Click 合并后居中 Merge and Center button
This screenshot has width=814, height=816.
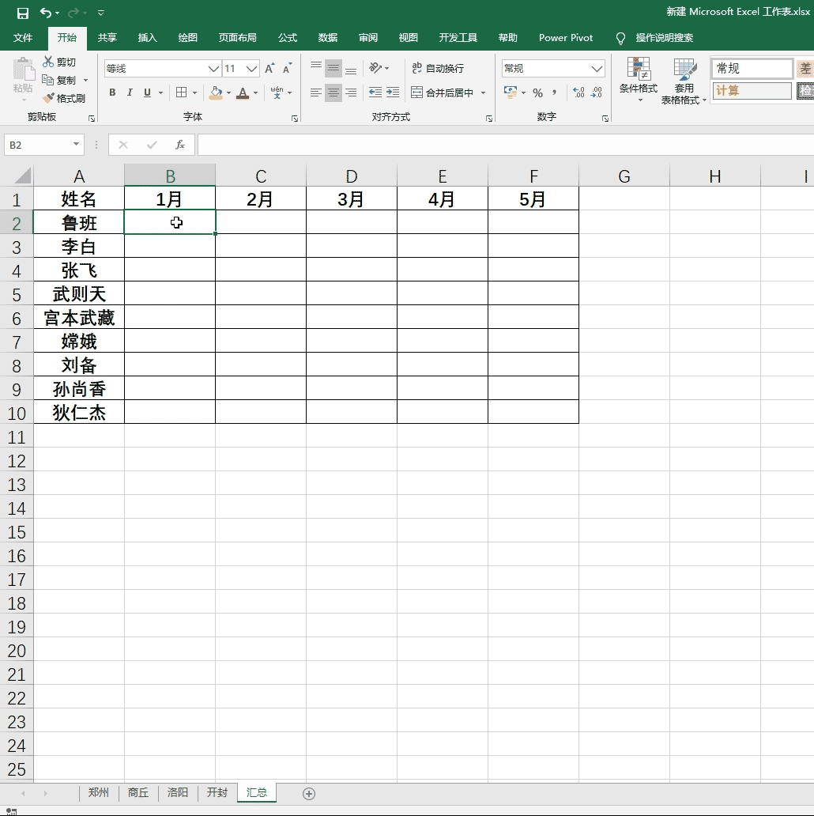443,93
